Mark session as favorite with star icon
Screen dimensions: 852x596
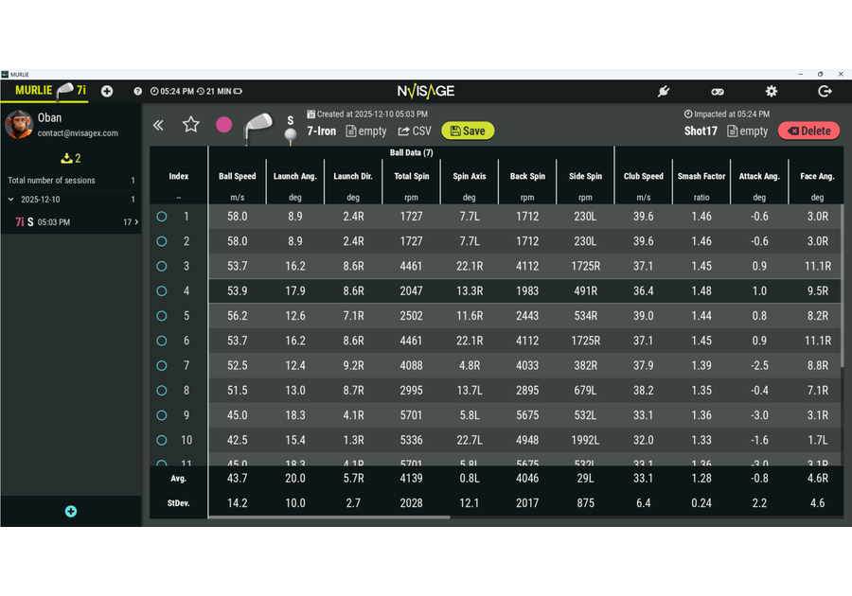[190, 125]
